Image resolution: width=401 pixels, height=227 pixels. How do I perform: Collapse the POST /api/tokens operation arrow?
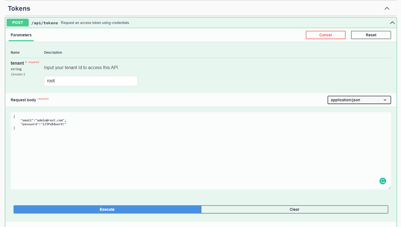[392, 23]
